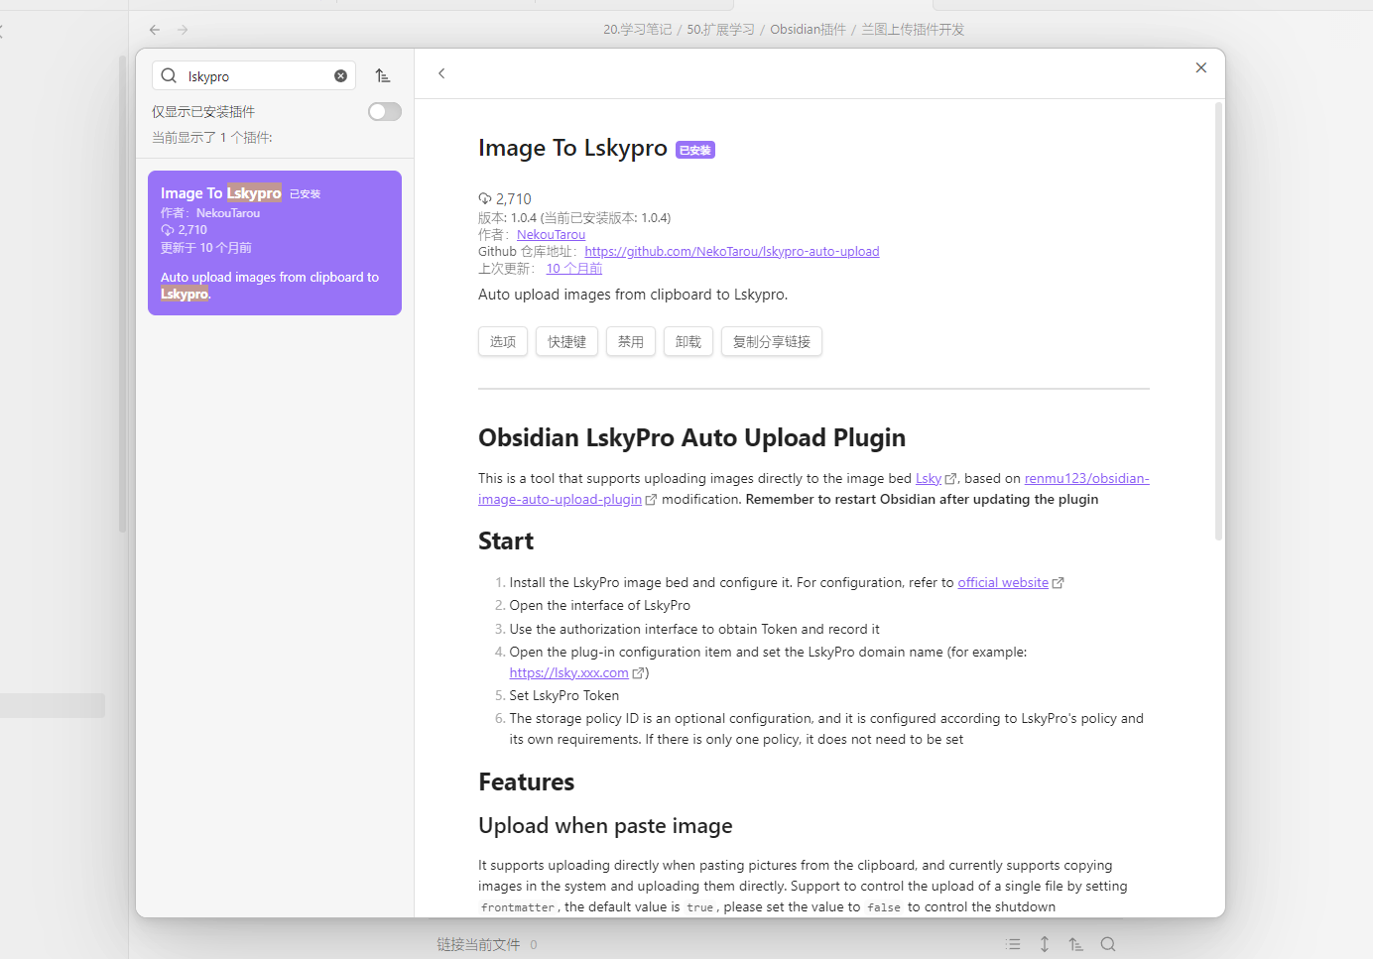Click the Features heading

[x=527, y=781]
